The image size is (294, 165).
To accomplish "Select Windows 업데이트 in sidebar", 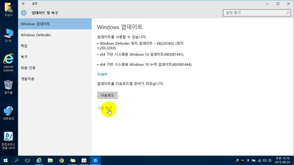I will [55, 24].
